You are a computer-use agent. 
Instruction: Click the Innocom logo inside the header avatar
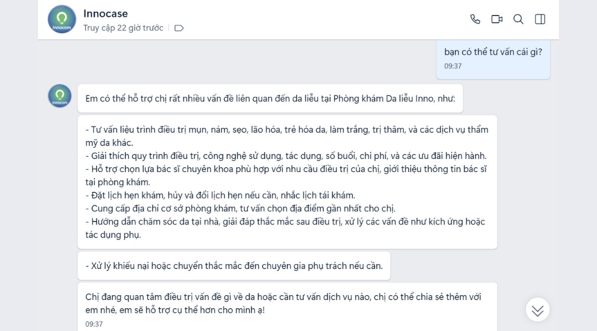[x=61, y=18]
